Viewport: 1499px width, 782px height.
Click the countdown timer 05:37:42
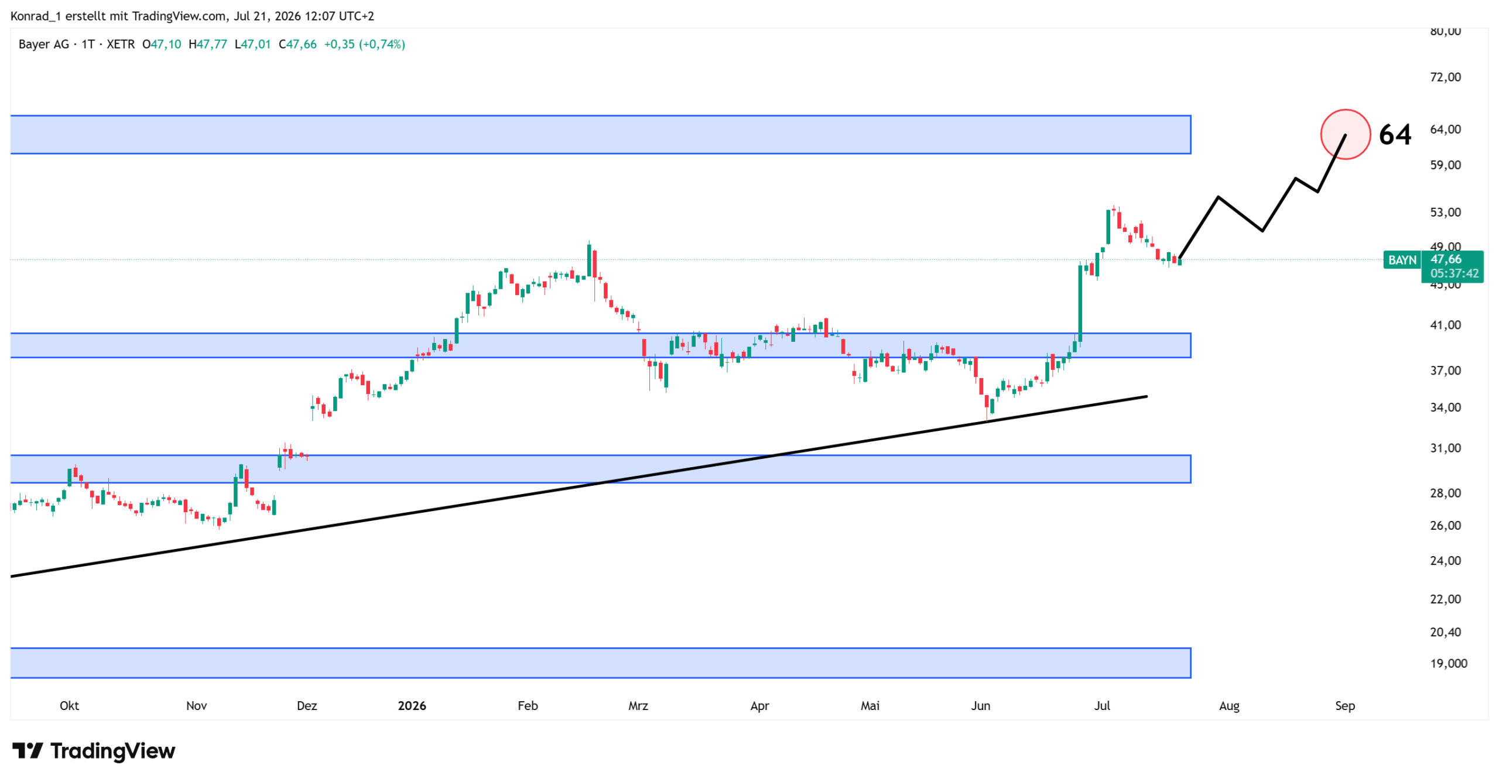(1454, 274)
